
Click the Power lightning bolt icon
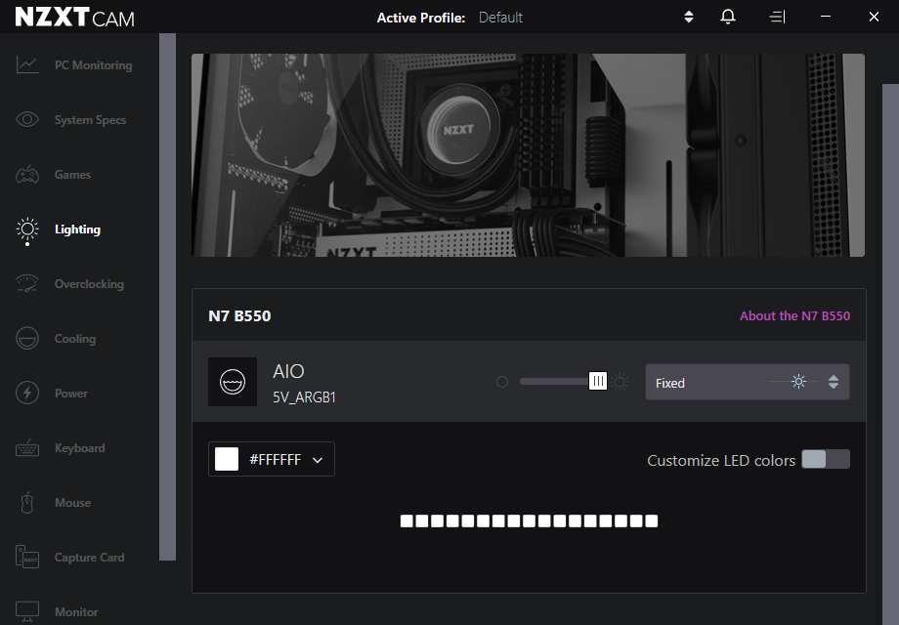[x=27, y=394]
